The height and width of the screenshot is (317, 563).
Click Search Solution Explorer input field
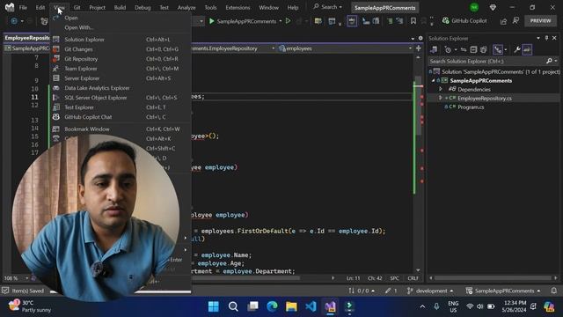(x=486, y=62)
